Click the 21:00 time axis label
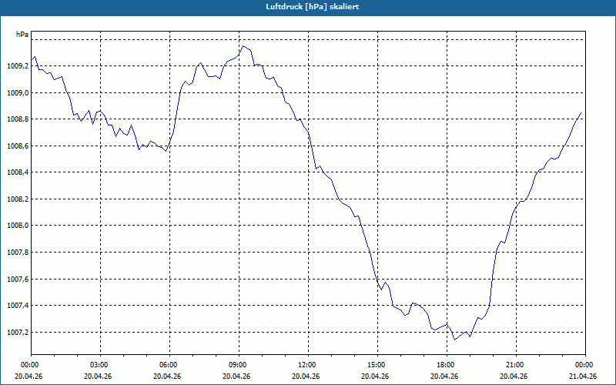The height and width of the screenshot is (385, 616). click(516, 365)
